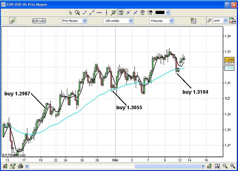Open the chart indicator tool with green check
Image resolution: width=238 pixels, height=171 pixels.
(x=113, y=13)
